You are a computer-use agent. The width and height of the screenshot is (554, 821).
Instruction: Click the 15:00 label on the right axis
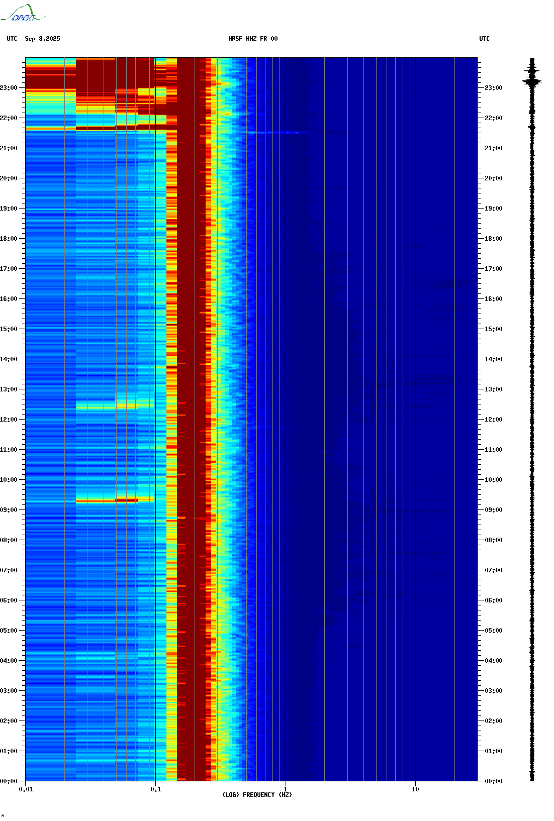(494, 329)
